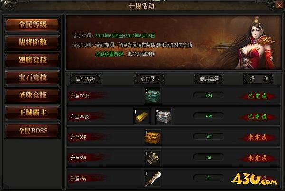Select the 宝石竞技 tab
Screen dimensions: 285x191
coord(32,77)
